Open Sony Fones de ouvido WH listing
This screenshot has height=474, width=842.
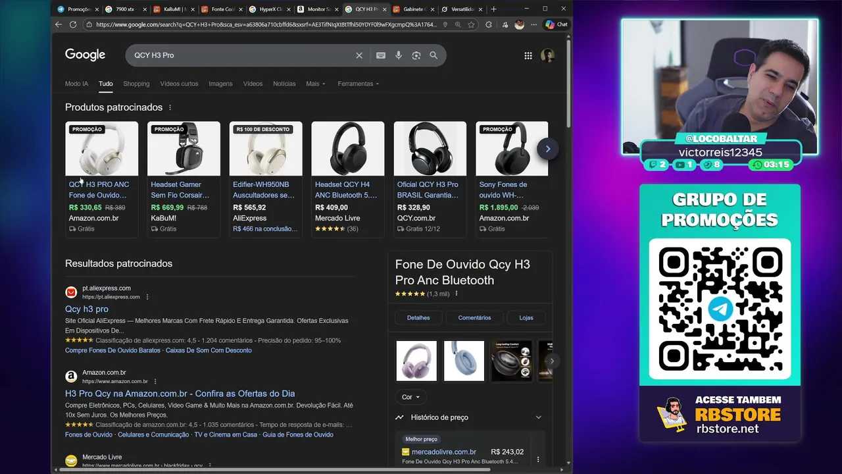coord(512,178)
